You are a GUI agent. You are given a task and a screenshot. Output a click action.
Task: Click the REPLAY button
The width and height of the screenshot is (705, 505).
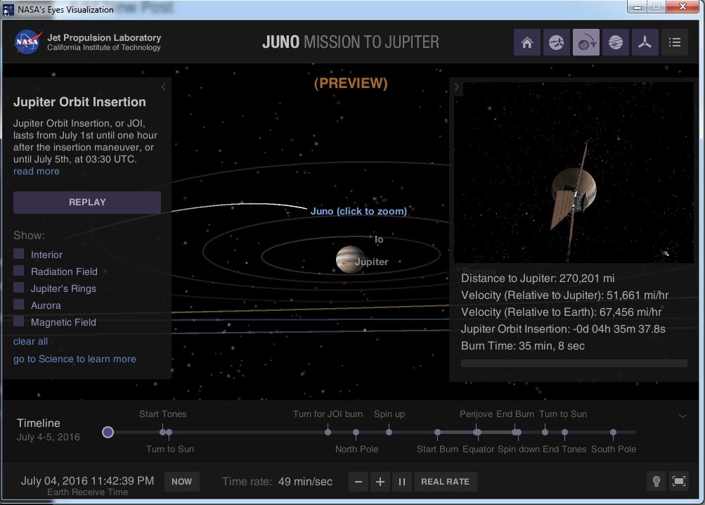(x=87, y=203)
